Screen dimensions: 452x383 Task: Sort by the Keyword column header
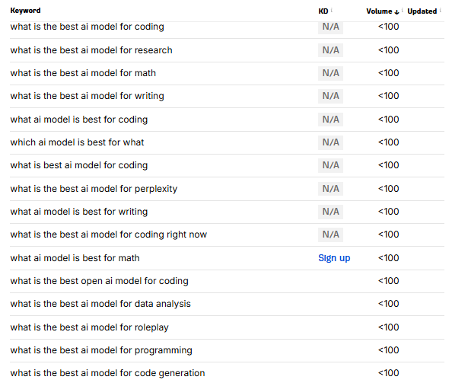pos(25,11)
